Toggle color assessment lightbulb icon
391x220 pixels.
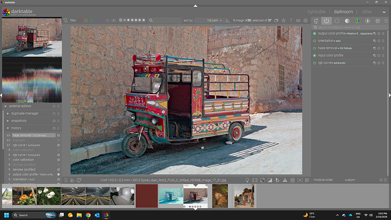(247, 180)
